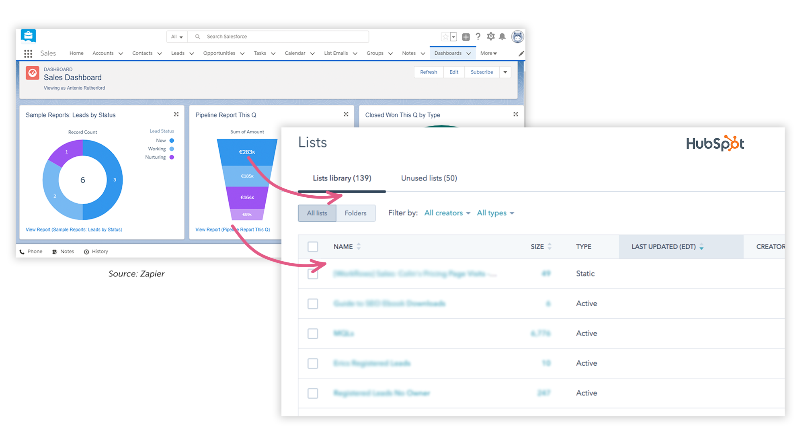The image size is (806, 434).
Task: Open the blurred list name in the Static row
Action: (x=415, y=274)
